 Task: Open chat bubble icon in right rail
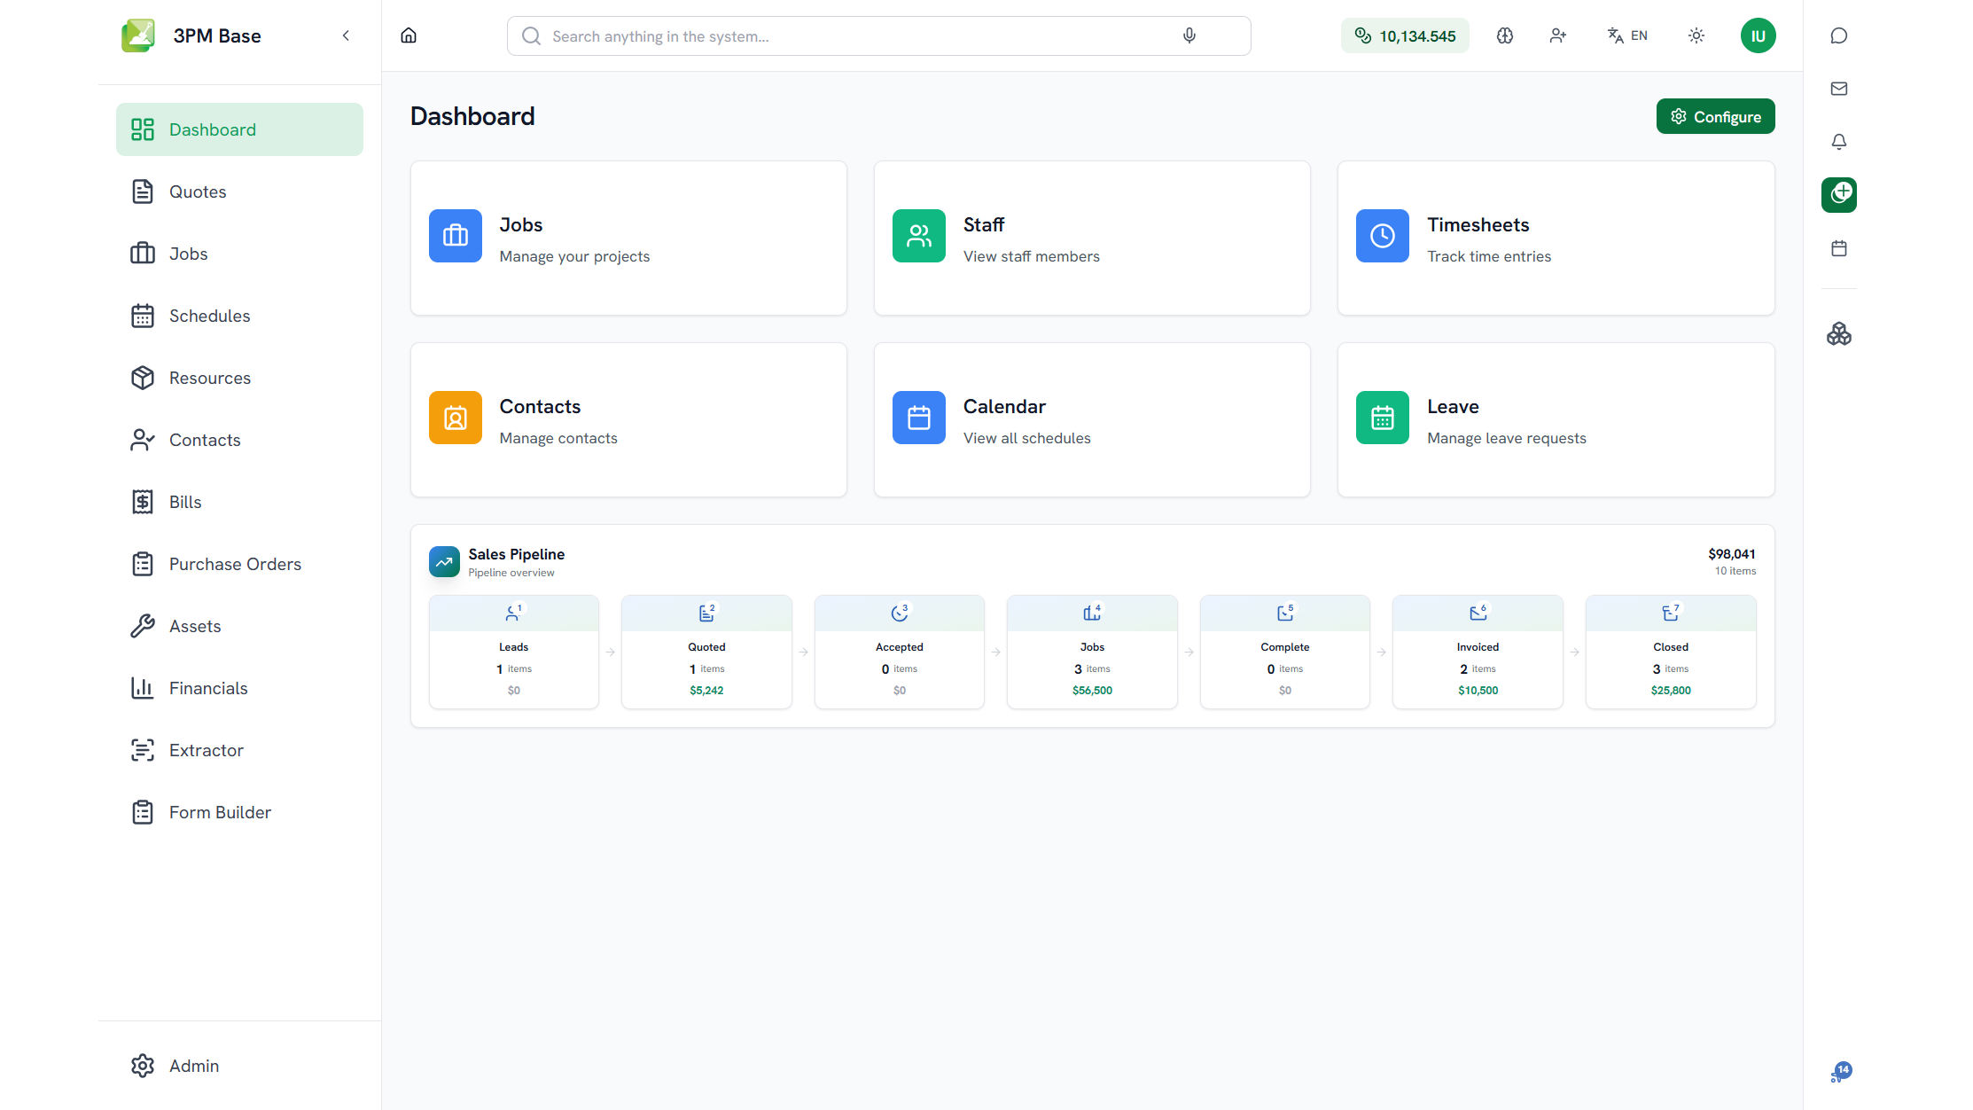(x=1839, y=35)
